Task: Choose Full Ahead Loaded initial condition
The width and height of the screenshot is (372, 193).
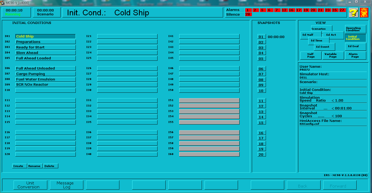Action: click(45, 58)
